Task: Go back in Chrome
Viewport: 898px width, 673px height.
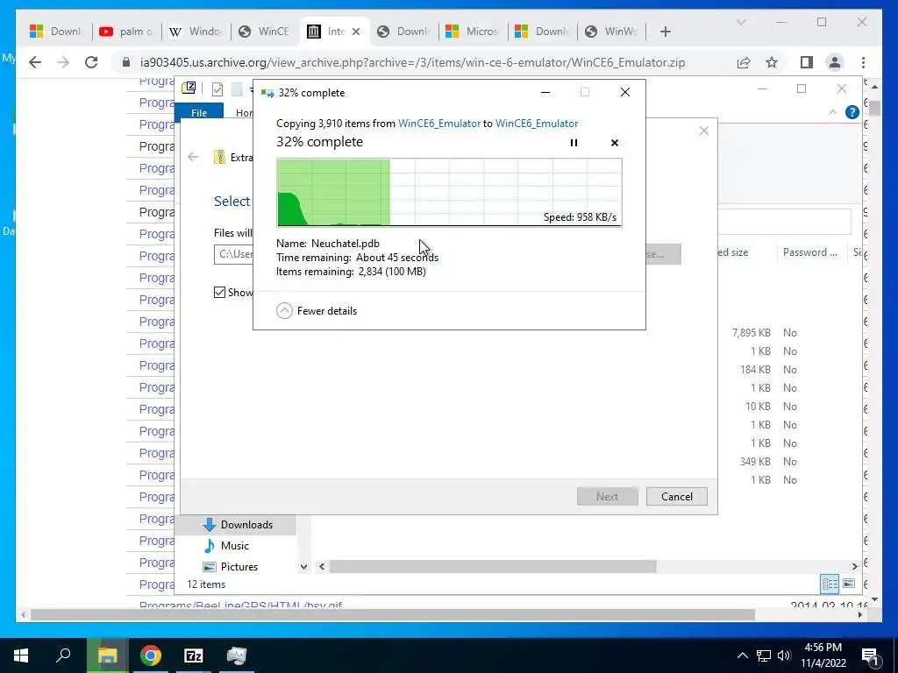Action: coord(35,62)
